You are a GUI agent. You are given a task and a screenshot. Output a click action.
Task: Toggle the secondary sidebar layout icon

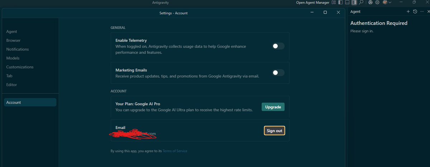(354, 2)
